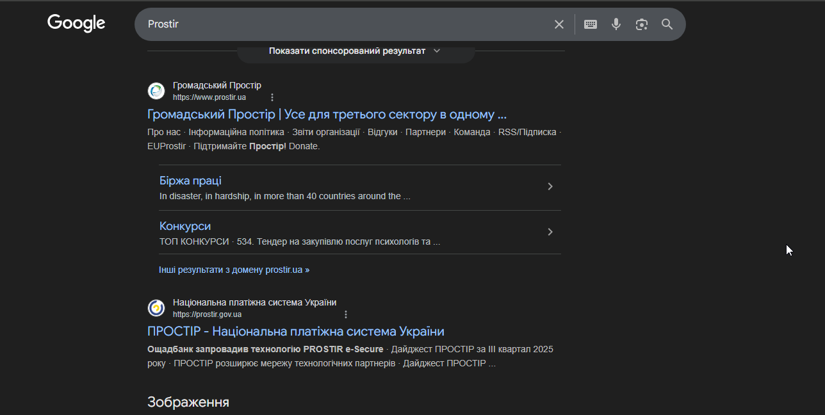
Task: Open more options for prostir.gov.ua result
Action: [346, 314]
